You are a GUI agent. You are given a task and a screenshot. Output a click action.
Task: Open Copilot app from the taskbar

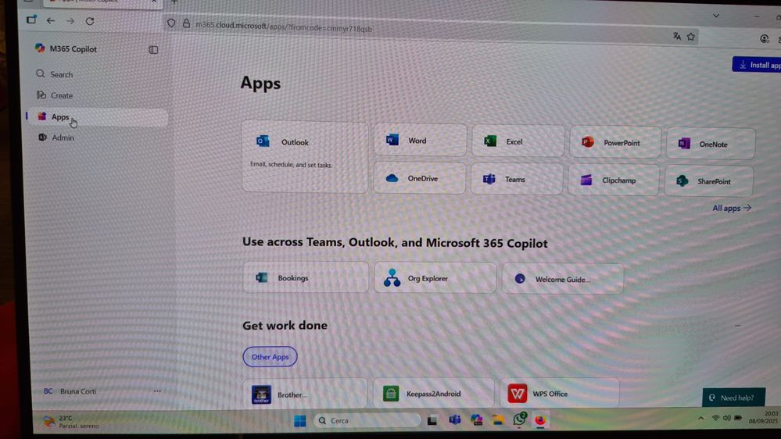(x=476, y=420)
